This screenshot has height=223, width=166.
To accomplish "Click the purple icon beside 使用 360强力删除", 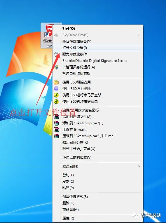I will coord(56,89).
